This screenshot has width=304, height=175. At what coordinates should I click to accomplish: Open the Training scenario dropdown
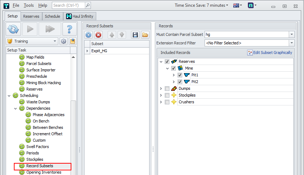[55, 41]
